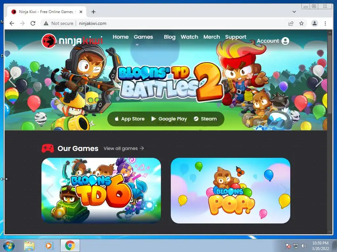
Task: Click the share page icon
Action: [291, 23]
